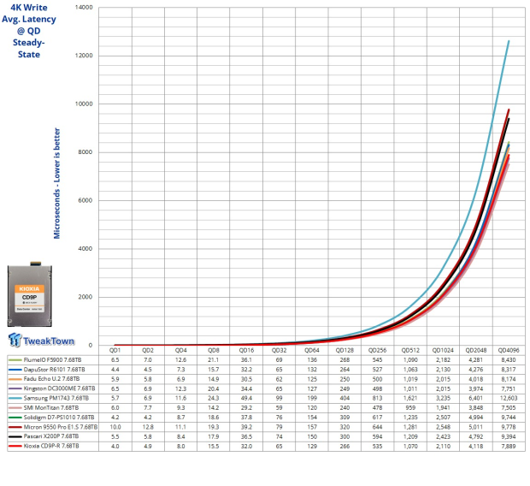Select Micron's QD4096 value '9,778'
The width and height of the screenshot is (530, 486).
(x=509, y=427)
